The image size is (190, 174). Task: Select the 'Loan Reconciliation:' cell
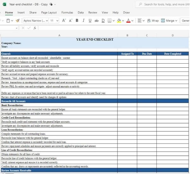59,130
